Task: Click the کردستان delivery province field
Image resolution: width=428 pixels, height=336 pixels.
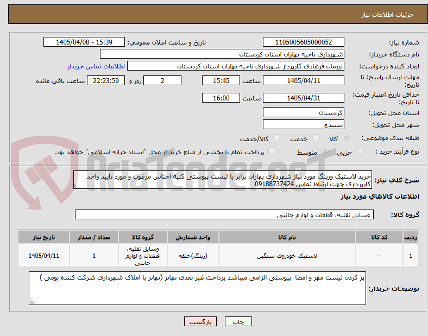Action: tap(304, 113)
